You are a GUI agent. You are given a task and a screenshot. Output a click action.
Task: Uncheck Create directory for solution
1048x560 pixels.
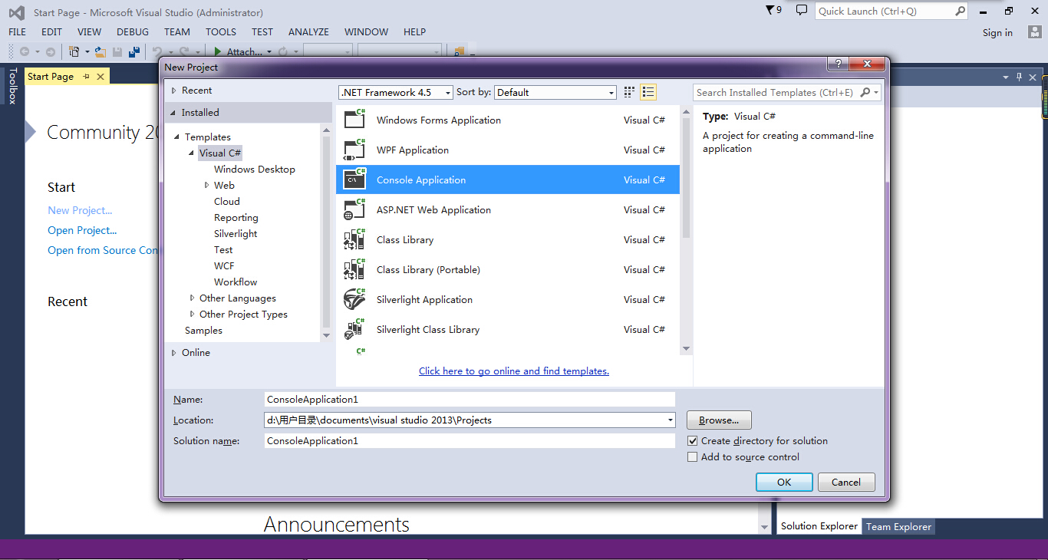pyautogui.click(x=693, y=441)
